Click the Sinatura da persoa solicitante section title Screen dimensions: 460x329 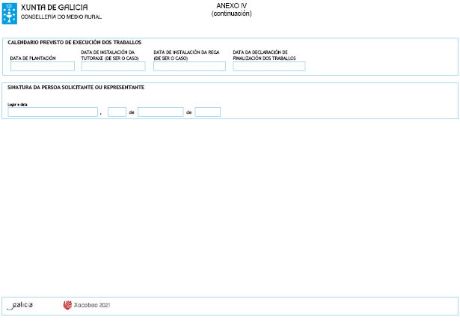coord(76,88)
